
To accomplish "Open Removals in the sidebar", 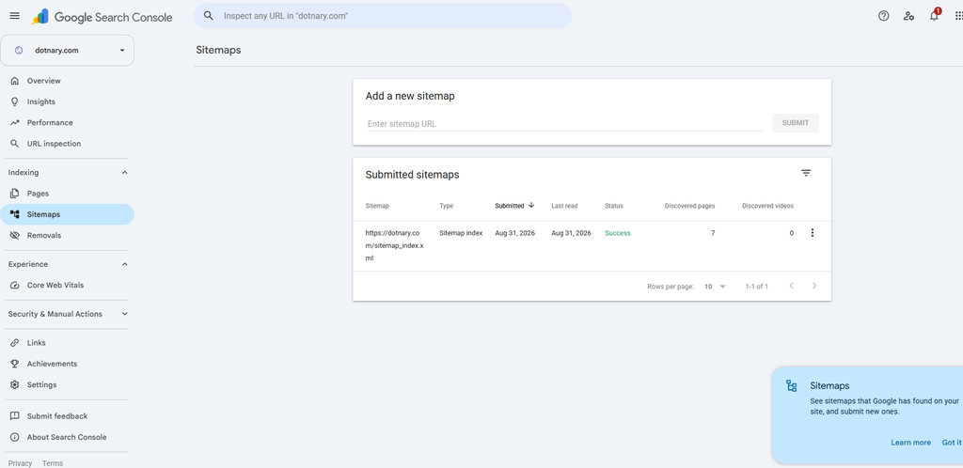I will (x=67, y=236).
